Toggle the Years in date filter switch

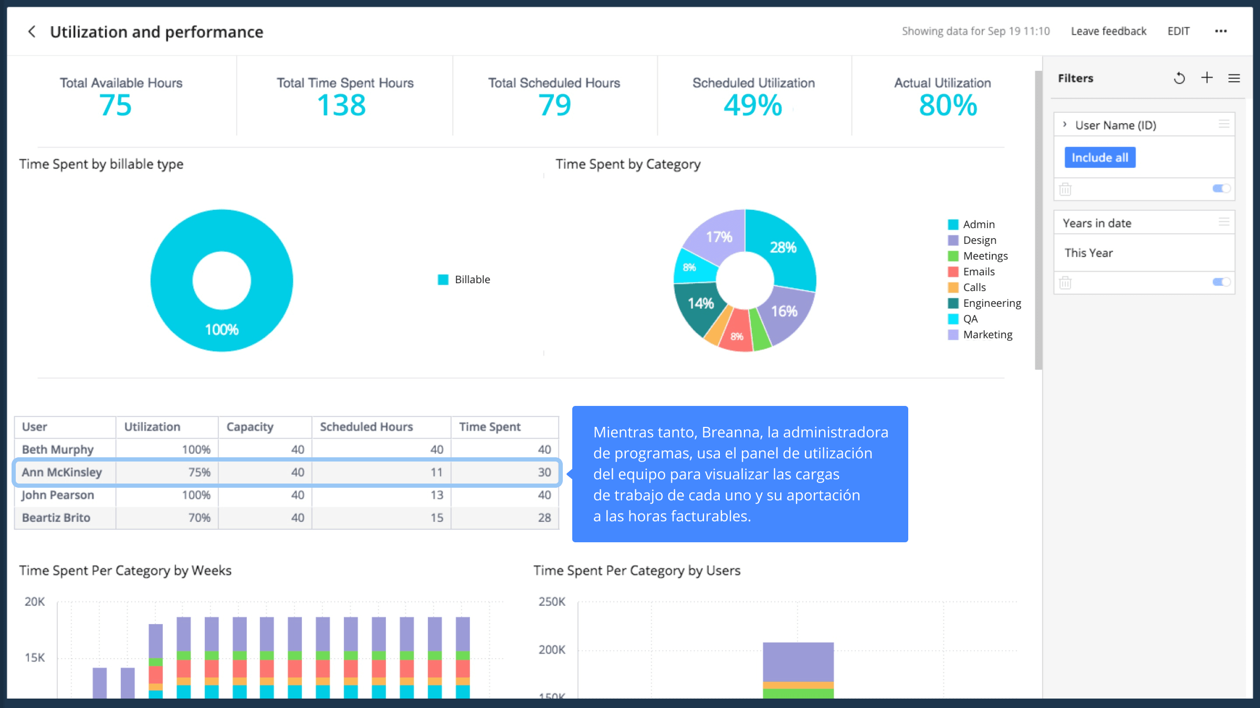pos(1221,282)
